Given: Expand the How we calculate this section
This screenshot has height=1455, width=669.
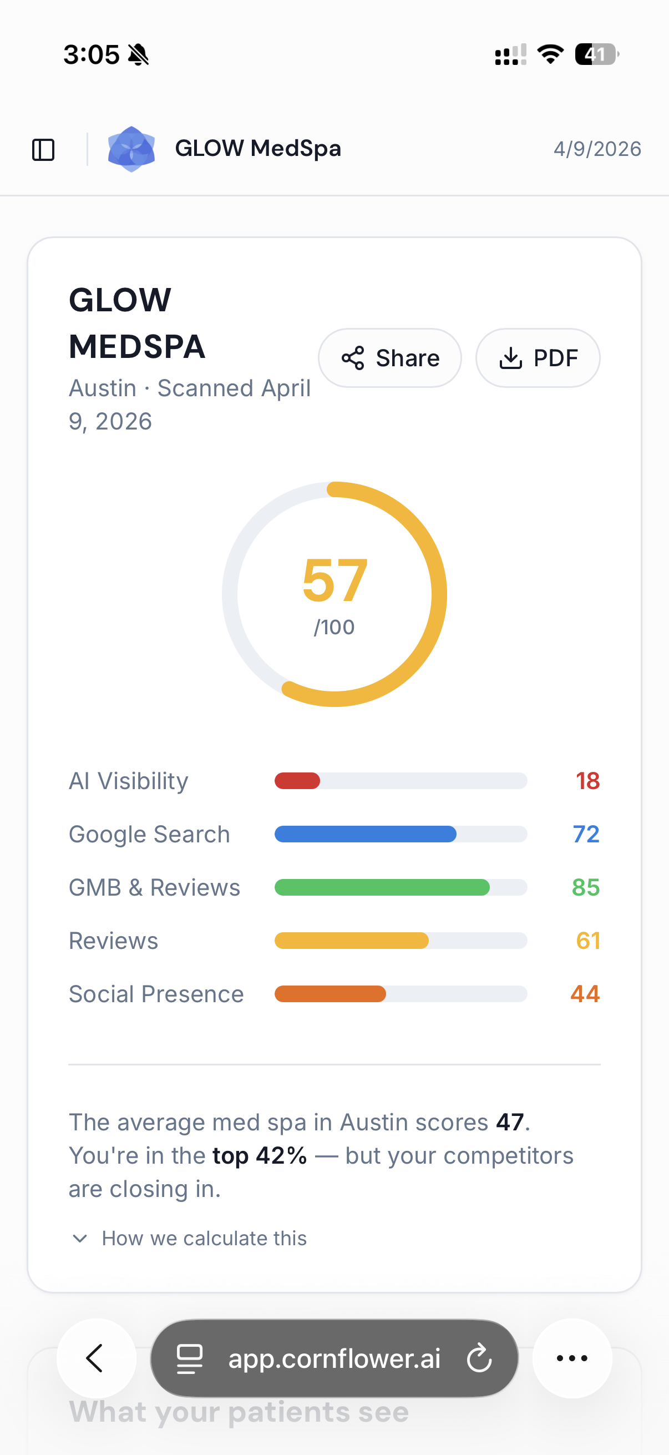Looking at the screenshot, I should [204, 1237].
